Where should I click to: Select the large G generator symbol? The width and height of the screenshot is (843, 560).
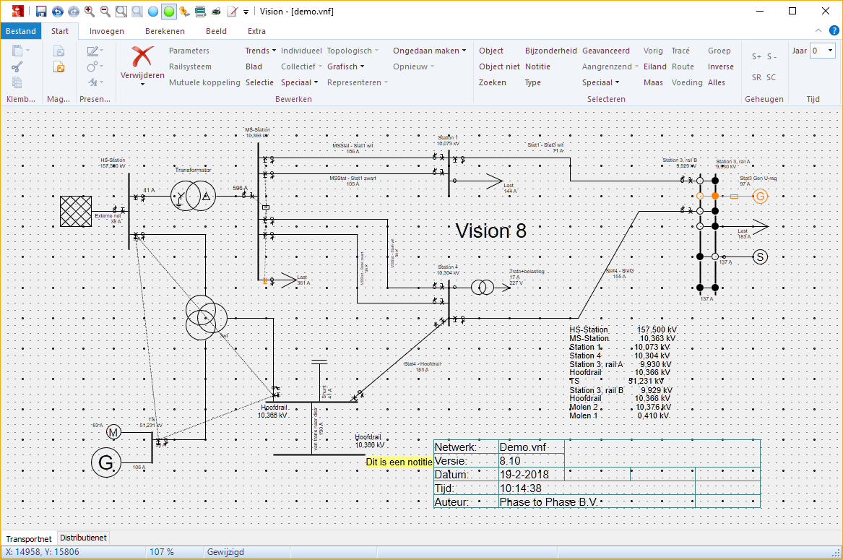point(105,463)
